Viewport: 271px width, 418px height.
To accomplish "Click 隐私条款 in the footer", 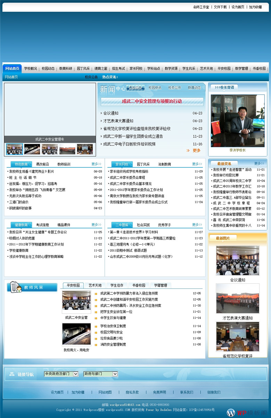I will pyautogui.click(x=132, y=392).
